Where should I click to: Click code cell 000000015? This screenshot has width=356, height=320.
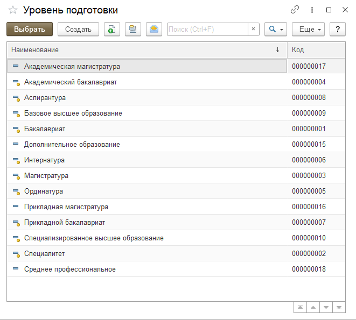[x=316, y=145]
